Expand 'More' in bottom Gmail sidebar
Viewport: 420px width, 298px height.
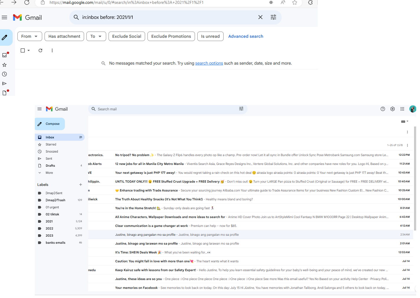[49, 173]
